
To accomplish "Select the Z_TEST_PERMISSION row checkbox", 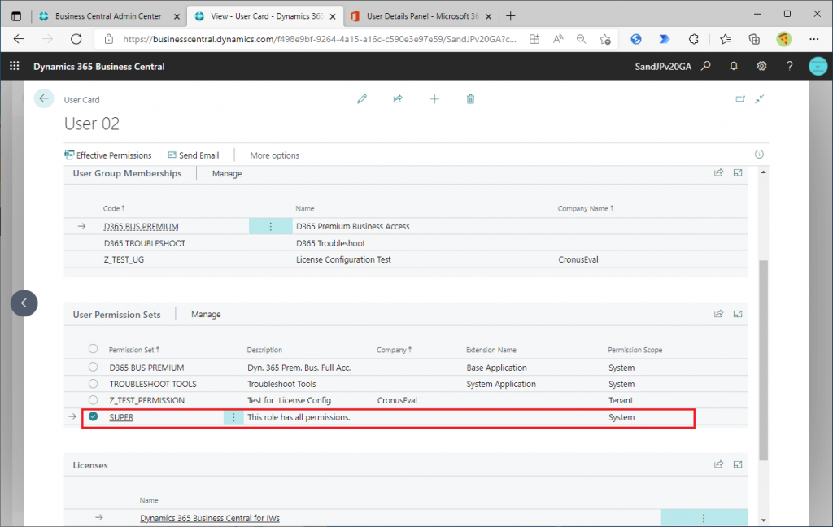I will click(x=93, y=399).
